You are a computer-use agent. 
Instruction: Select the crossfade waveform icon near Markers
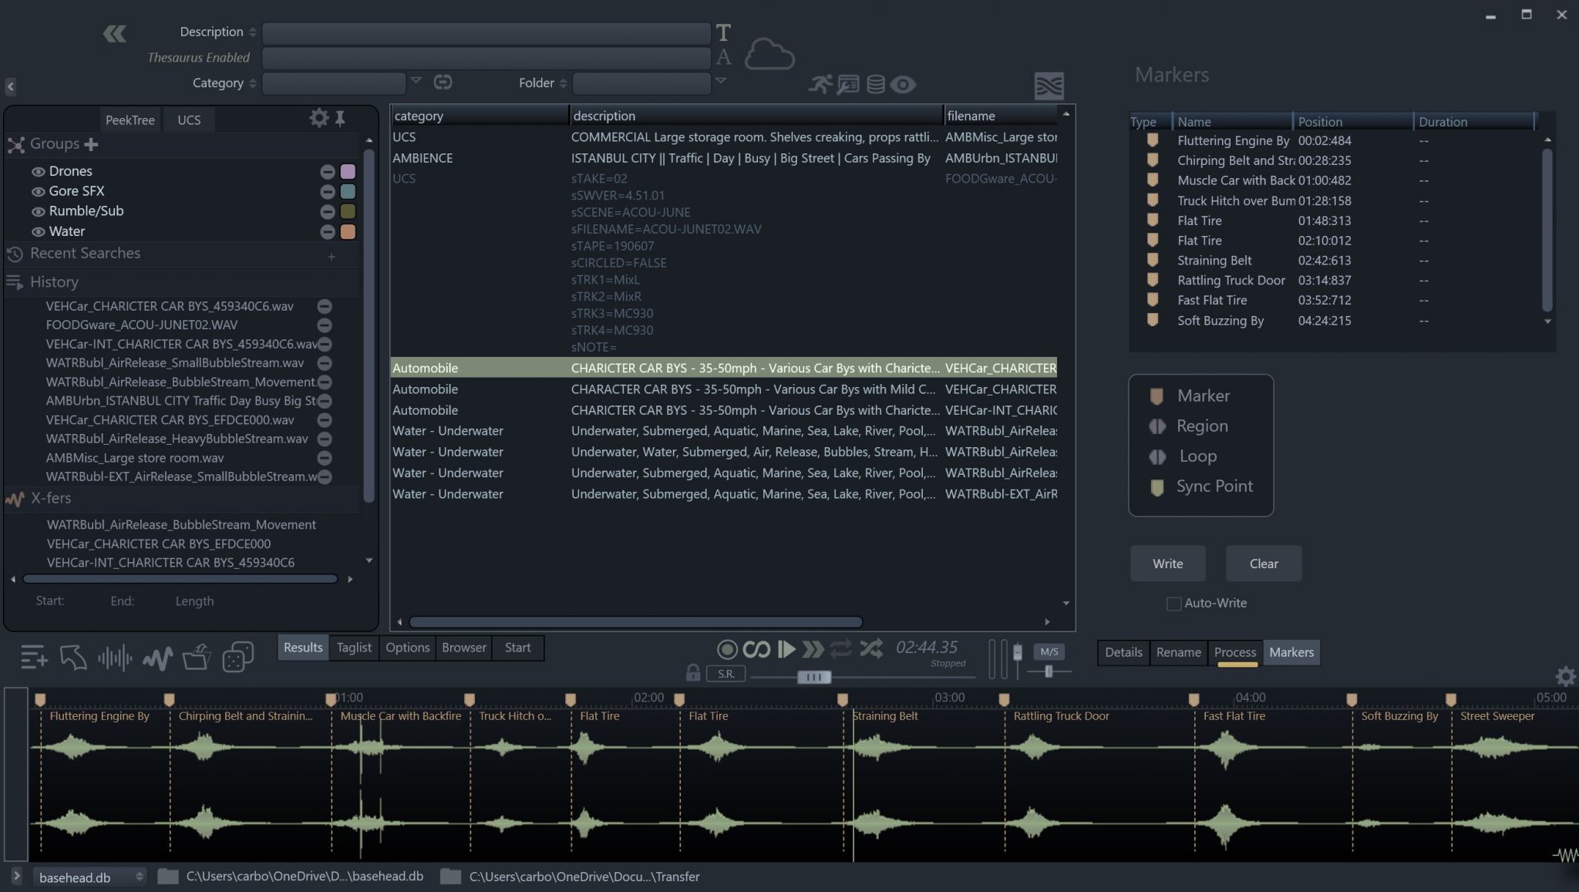pos(1050,86)
